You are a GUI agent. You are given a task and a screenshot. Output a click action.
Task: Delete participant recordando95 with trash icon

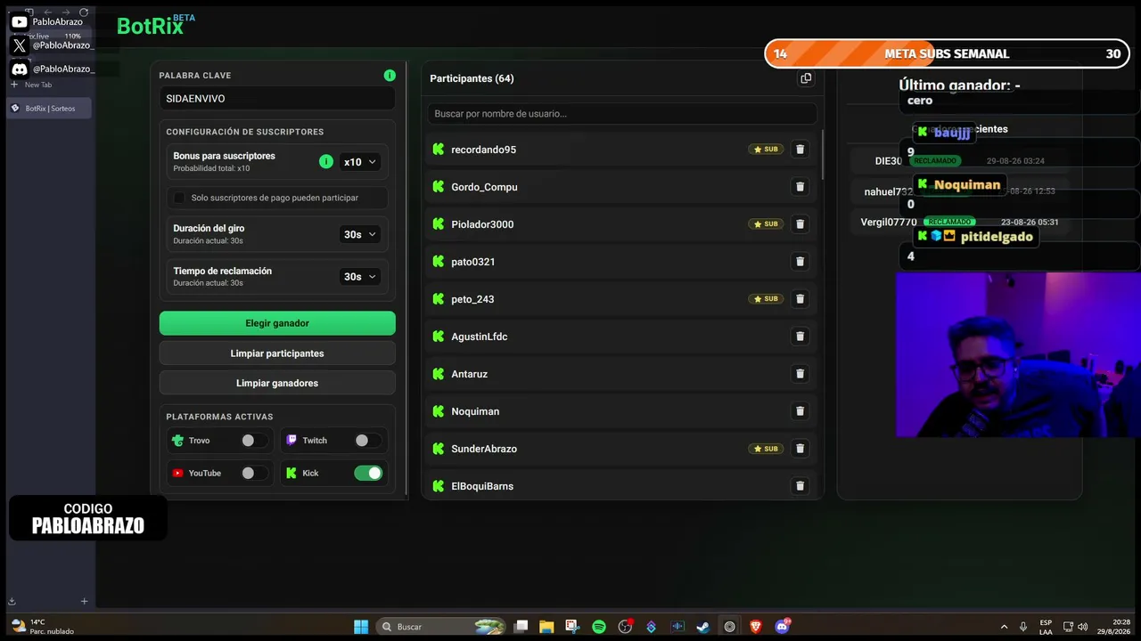coord(800,150)
